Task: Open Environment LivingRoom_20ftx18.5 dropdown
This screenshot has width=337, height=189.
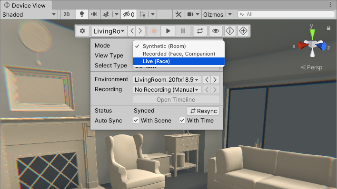Action: (x=167, y=80)
